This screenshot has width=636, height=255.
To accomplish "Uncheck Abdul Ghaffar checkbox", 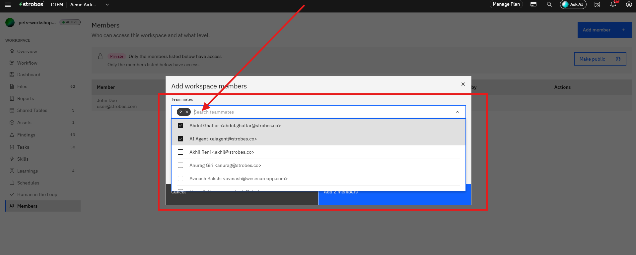I will coord(180,126).
